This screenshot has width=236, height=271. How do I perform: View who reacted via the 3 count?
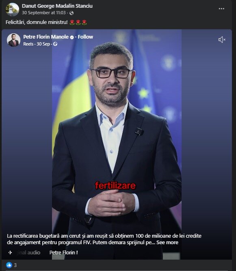point(15,265)
